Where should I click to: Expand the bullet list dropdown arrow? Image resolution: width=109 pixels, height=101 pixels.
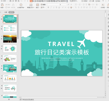tap(78, 5)
